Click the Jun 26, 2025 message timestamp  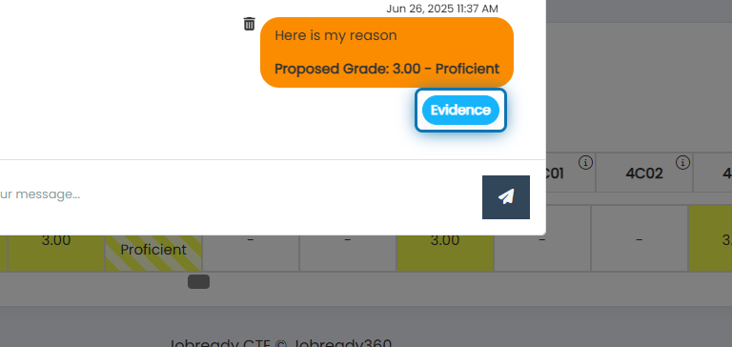click(x=442, y=9)
